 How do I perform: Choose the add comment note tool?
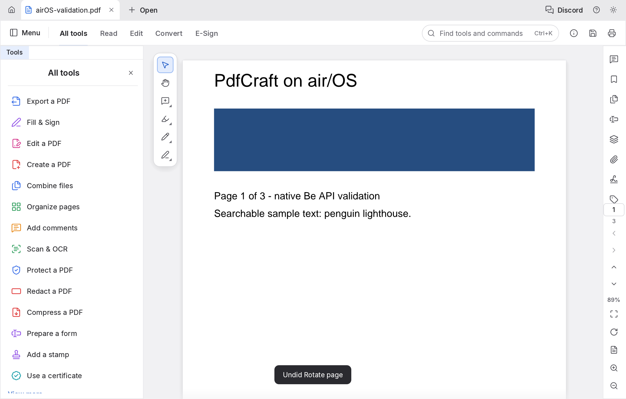click(165, 101)
